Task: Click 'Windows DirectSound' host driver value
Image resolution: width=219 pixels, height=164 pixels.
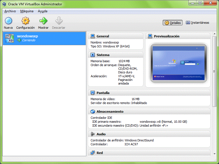Action: coord(139,140)
